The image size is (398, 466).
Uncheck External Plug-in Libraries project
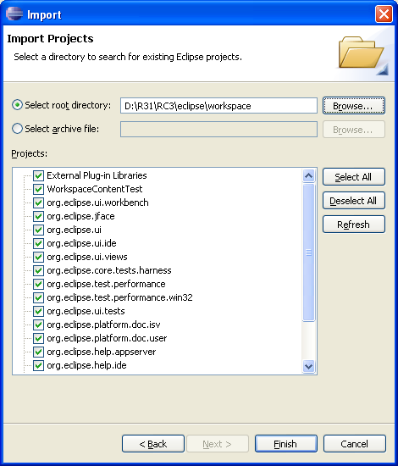(38, 175)
